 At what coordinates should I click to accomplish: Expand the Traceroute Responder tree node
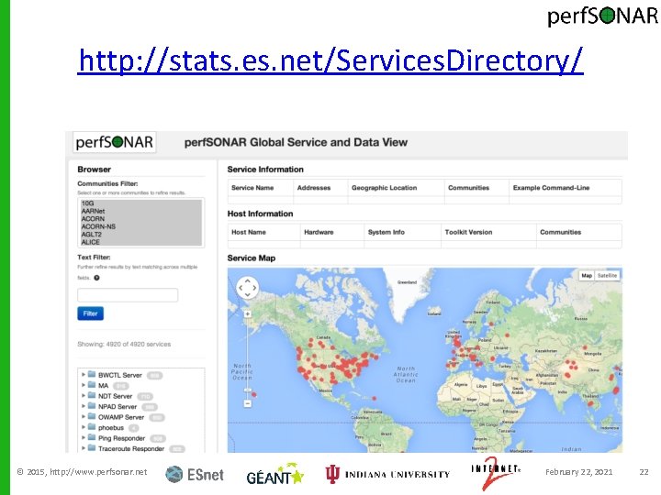(x=83, y=448)
